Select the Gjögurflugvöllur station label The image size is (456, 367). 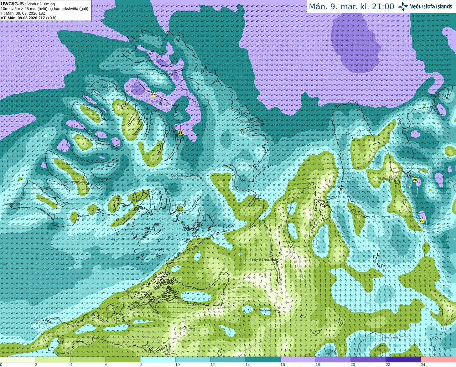pyautogui.click(x=251, y=122)
